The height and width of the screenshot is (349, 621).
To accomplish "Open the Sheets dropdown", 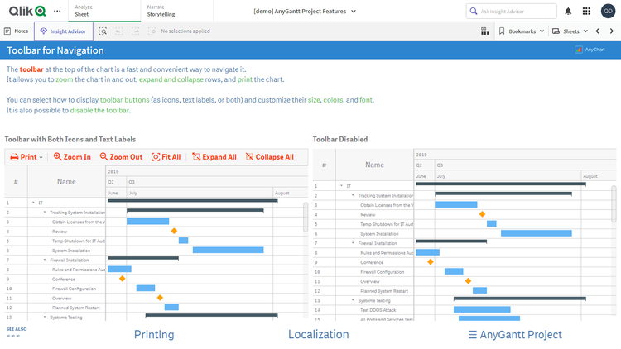I will [570, 31].
